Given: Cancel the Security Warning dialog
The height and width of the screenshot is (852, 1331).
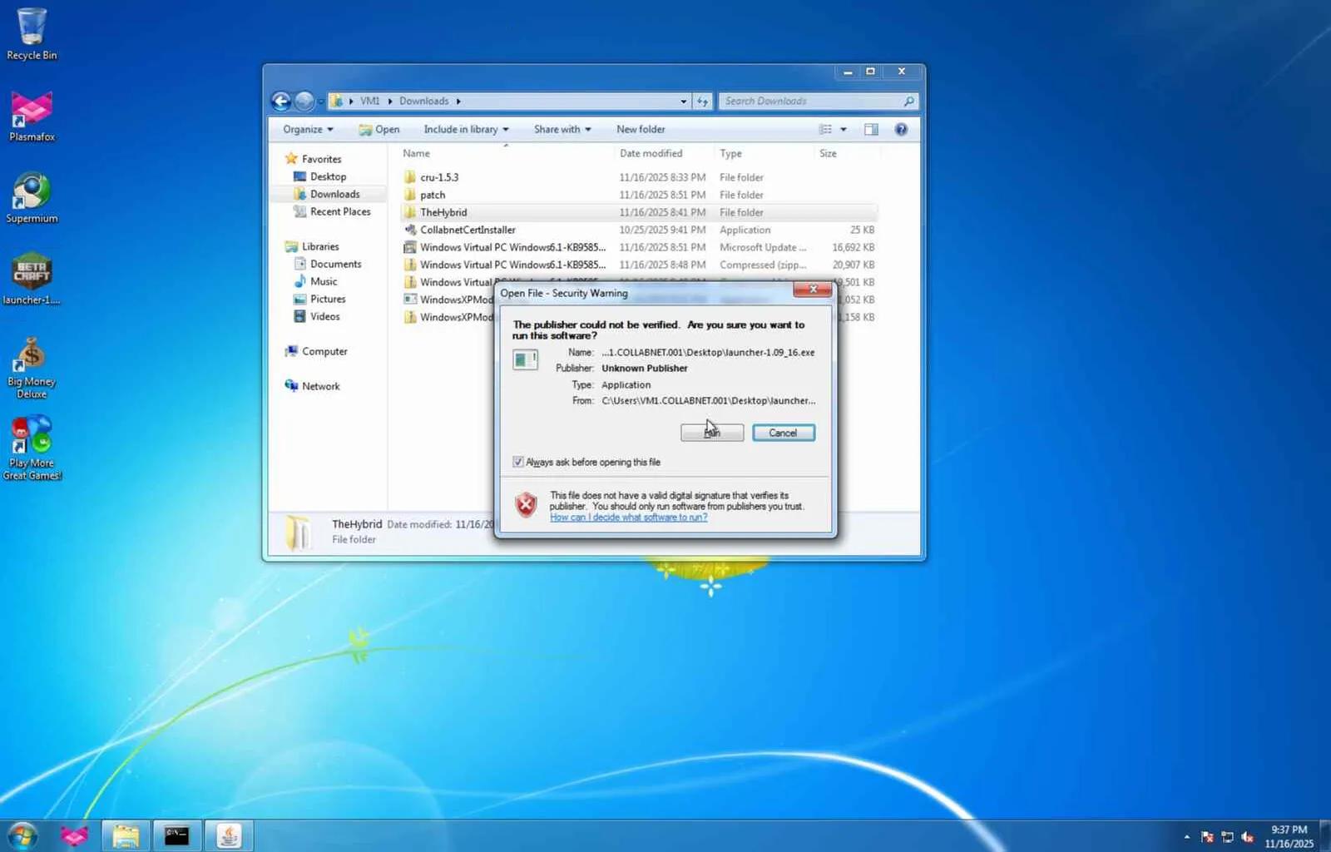Looking at the screenshot, I should (784, 433).
